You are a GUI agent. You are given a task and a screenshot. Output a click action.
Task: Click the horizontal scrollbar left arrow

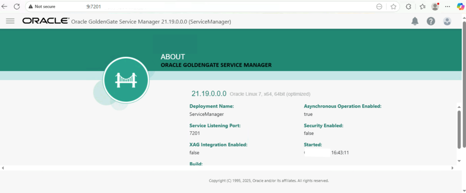click(x=3, y=168)
